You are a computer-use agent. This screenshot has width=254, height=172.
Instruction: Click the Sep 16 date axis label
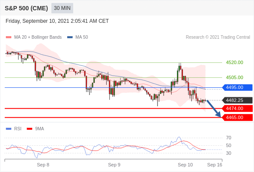click(x=215, y=165)
